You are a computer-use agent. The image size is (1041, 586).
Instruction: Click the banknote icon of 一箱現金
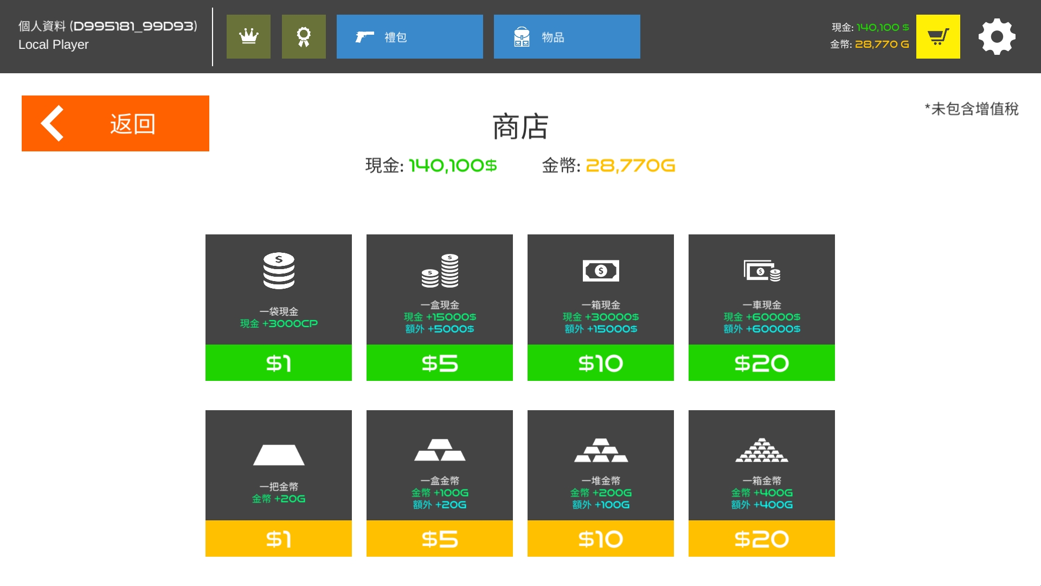tap(601, 270)
